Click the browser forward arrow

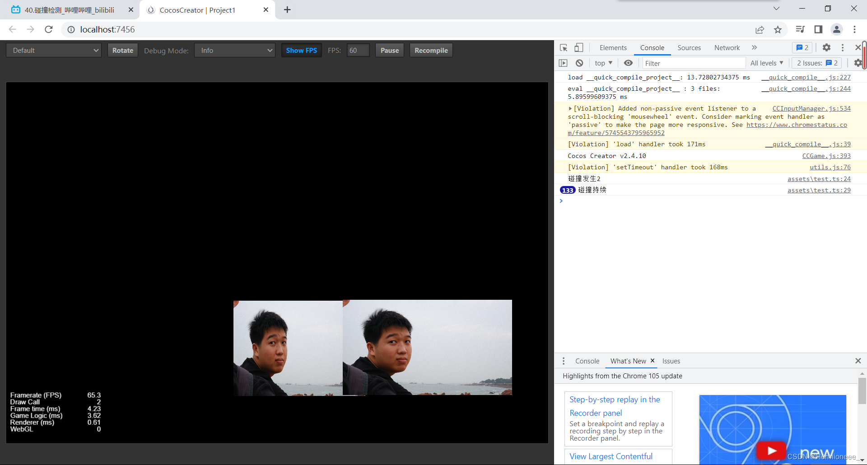[30, 29]
